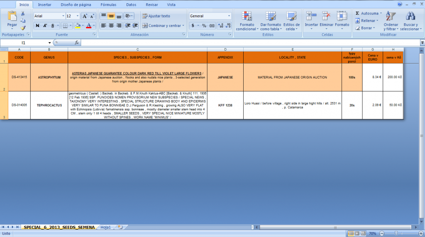Expand the General number format dropdown

point(229,16)
